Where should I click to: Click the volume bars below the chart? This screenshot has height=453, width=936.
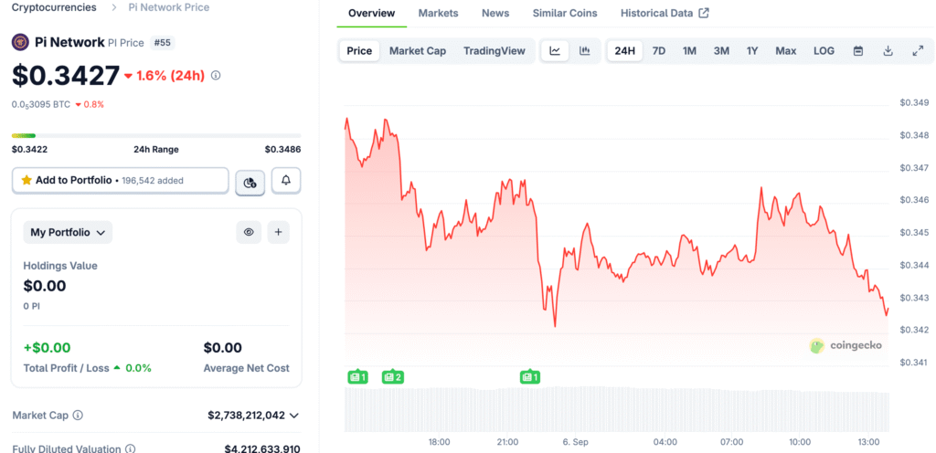pyautogui.click(x=617, y=409)
